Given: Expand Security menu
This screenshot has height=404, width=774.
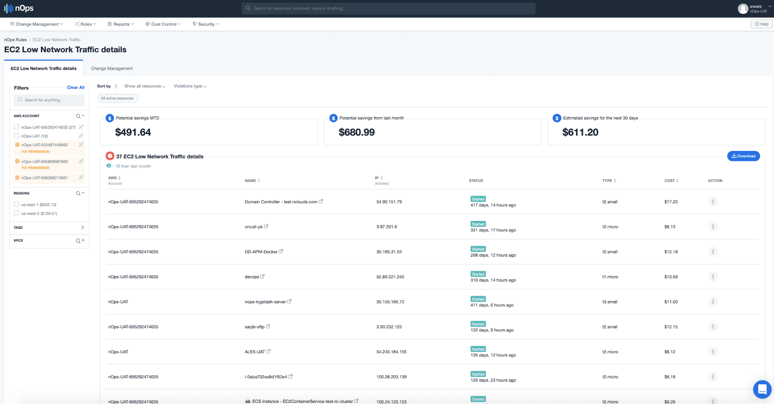Looking at the screenshot, I should (206, 24).
